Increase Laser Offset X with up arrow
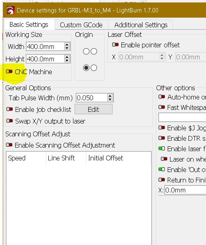The width and height of the screenshot is (206, 245). click(x=162, y=55)
